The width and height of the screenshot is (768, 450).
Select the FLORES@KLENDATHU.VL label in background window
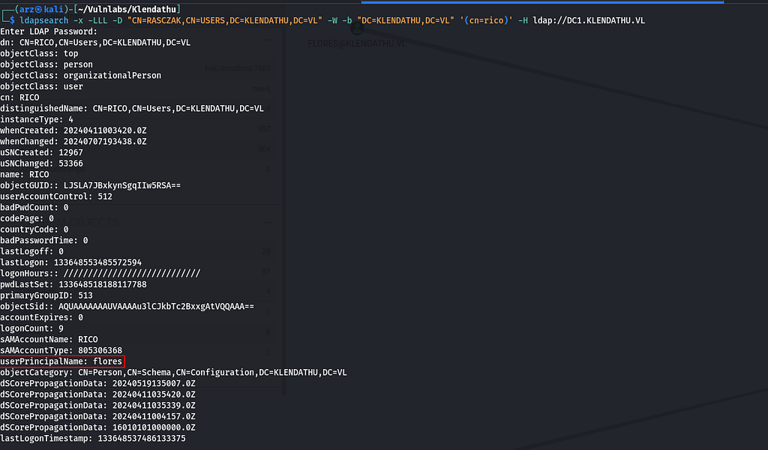click(x=357, y=43)
